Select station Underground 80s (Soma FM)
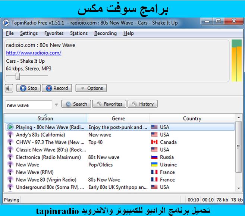This screenshot has height=216, width=245. click(50, 187)
